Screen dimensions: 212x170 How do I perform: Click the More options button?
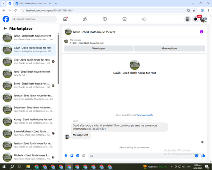pos(169,48)
